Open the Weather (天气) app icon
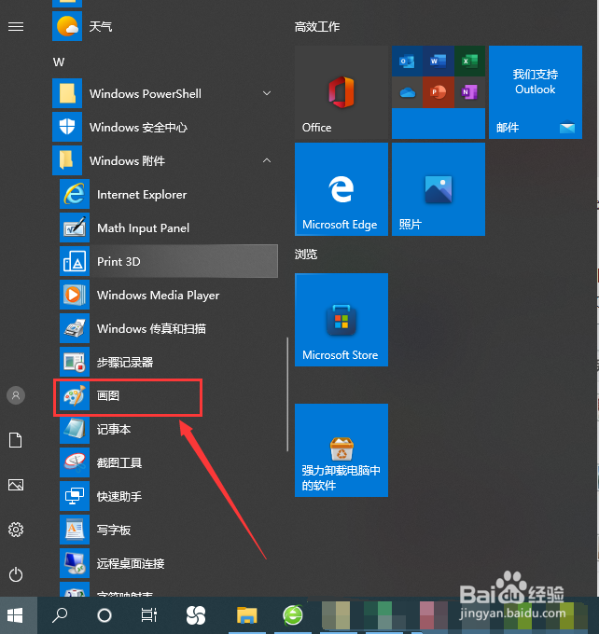The height and width of the screenshot is (634, 599). [67, 26]
